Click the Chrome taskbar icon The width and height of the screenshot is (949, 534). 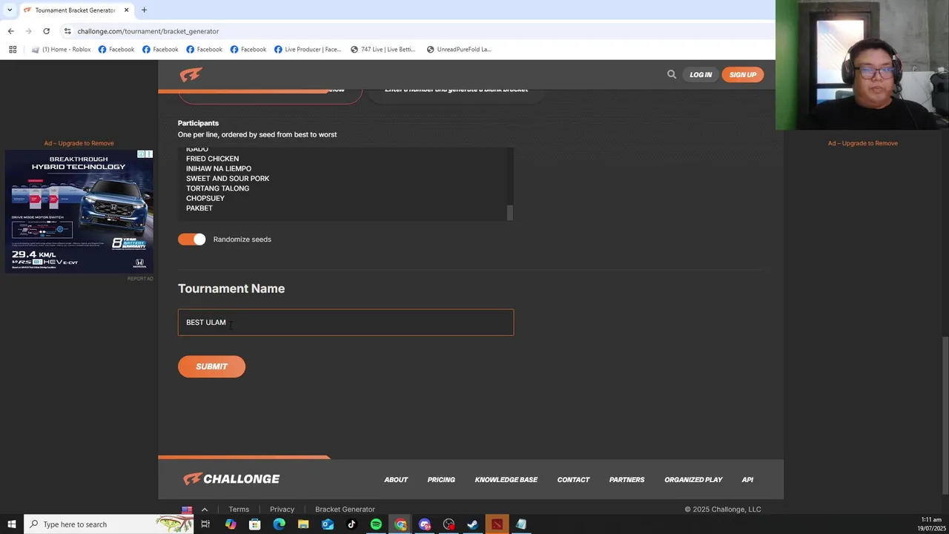click(400, 524)
